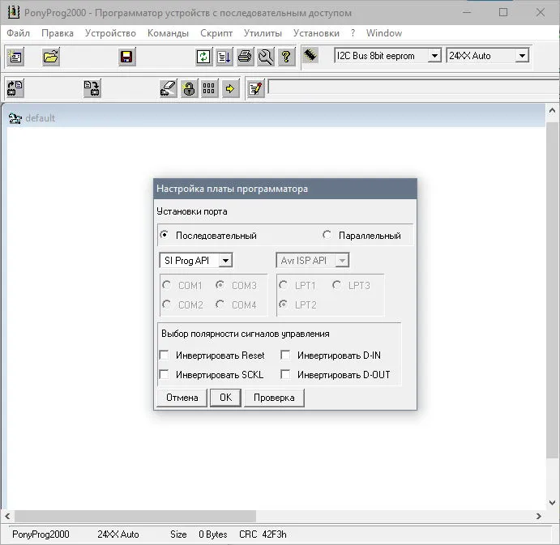Select the Параллельный port radio button
Viewport: 560px width, 545px height.
[x=327, y=235]
